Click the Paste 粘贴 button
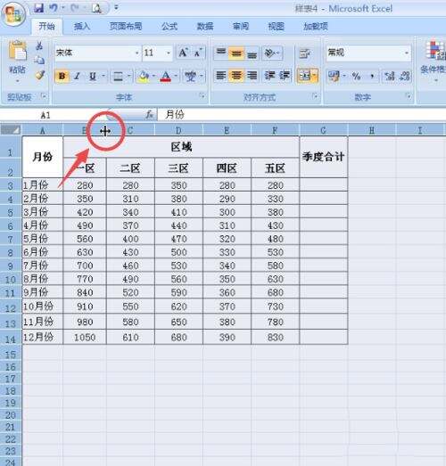The height and width of the screenshot is (466, 446). click(x=17, y=61)
